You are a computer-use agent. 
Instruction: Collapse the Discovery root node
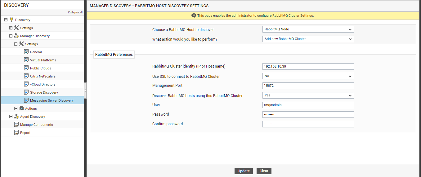[x=6, y=20]
